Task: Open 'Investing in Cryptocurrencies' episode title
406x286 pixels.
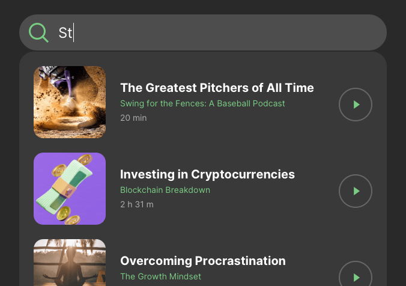Action: click(207, 174)
